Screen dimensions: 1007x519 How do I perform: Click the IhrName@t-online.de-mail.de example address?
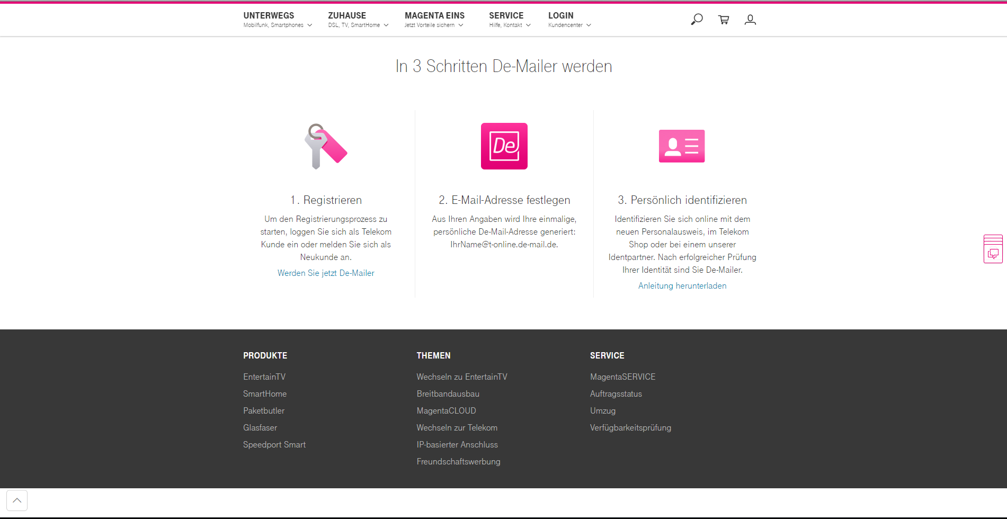coord(504,245)
